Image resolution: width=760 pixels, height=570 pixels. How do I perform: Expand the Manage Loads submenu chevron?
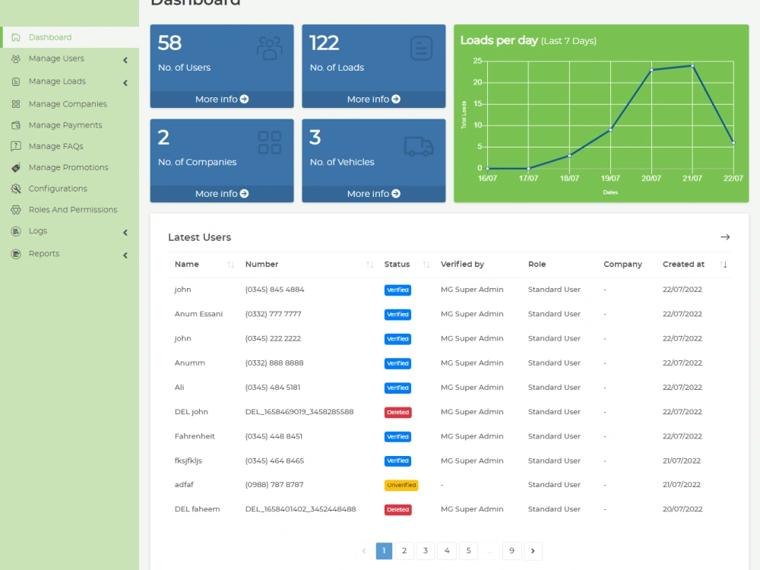125,83
